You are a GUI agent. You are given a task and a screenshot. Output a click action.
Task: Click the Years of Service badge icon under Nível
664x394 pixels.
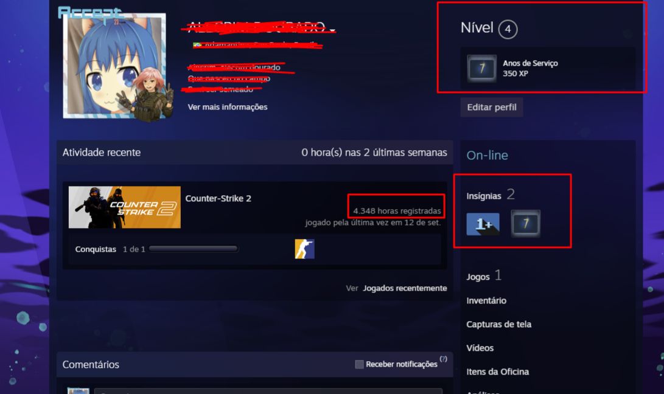coord(481,68)
